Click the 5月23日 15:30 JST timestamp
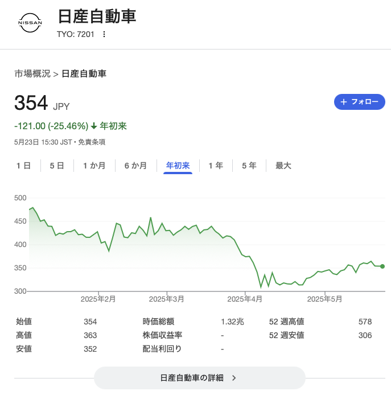The height and width of the screenshot is (395, 391). 43,142
